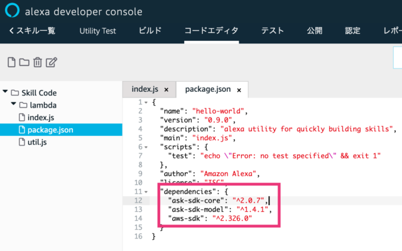Fold the scripts block at line 6
The width and height of the screenshot is (402, 251).
coord(146,147)
